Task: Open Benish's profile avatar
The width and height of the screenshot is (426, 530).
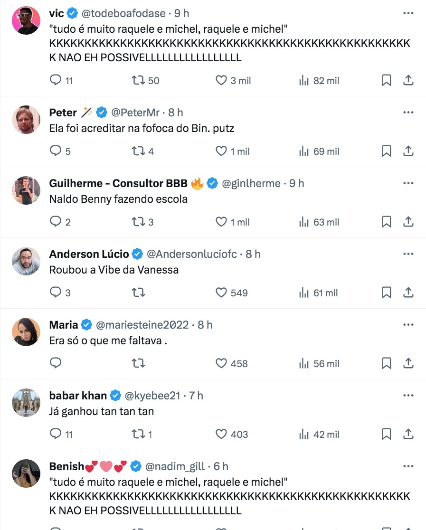Action: (x=26, y=473)
